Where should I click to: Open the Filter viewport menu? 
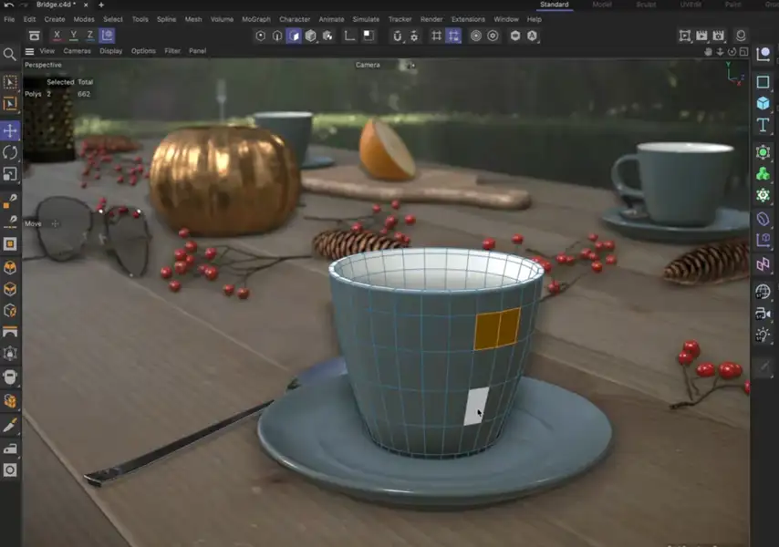coord(171,51)
